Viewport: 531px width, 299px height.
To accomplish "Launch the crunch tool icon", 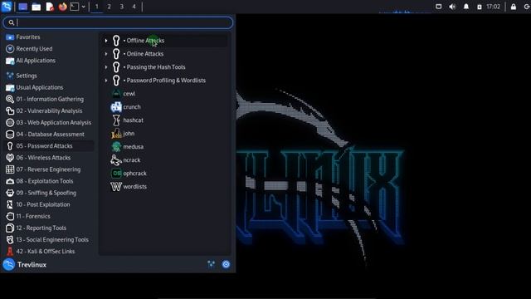I will coord(116,107).
